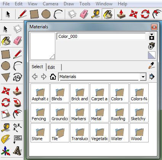
Task: Select the Axes tool in left palette
Action: coord(6,151)
